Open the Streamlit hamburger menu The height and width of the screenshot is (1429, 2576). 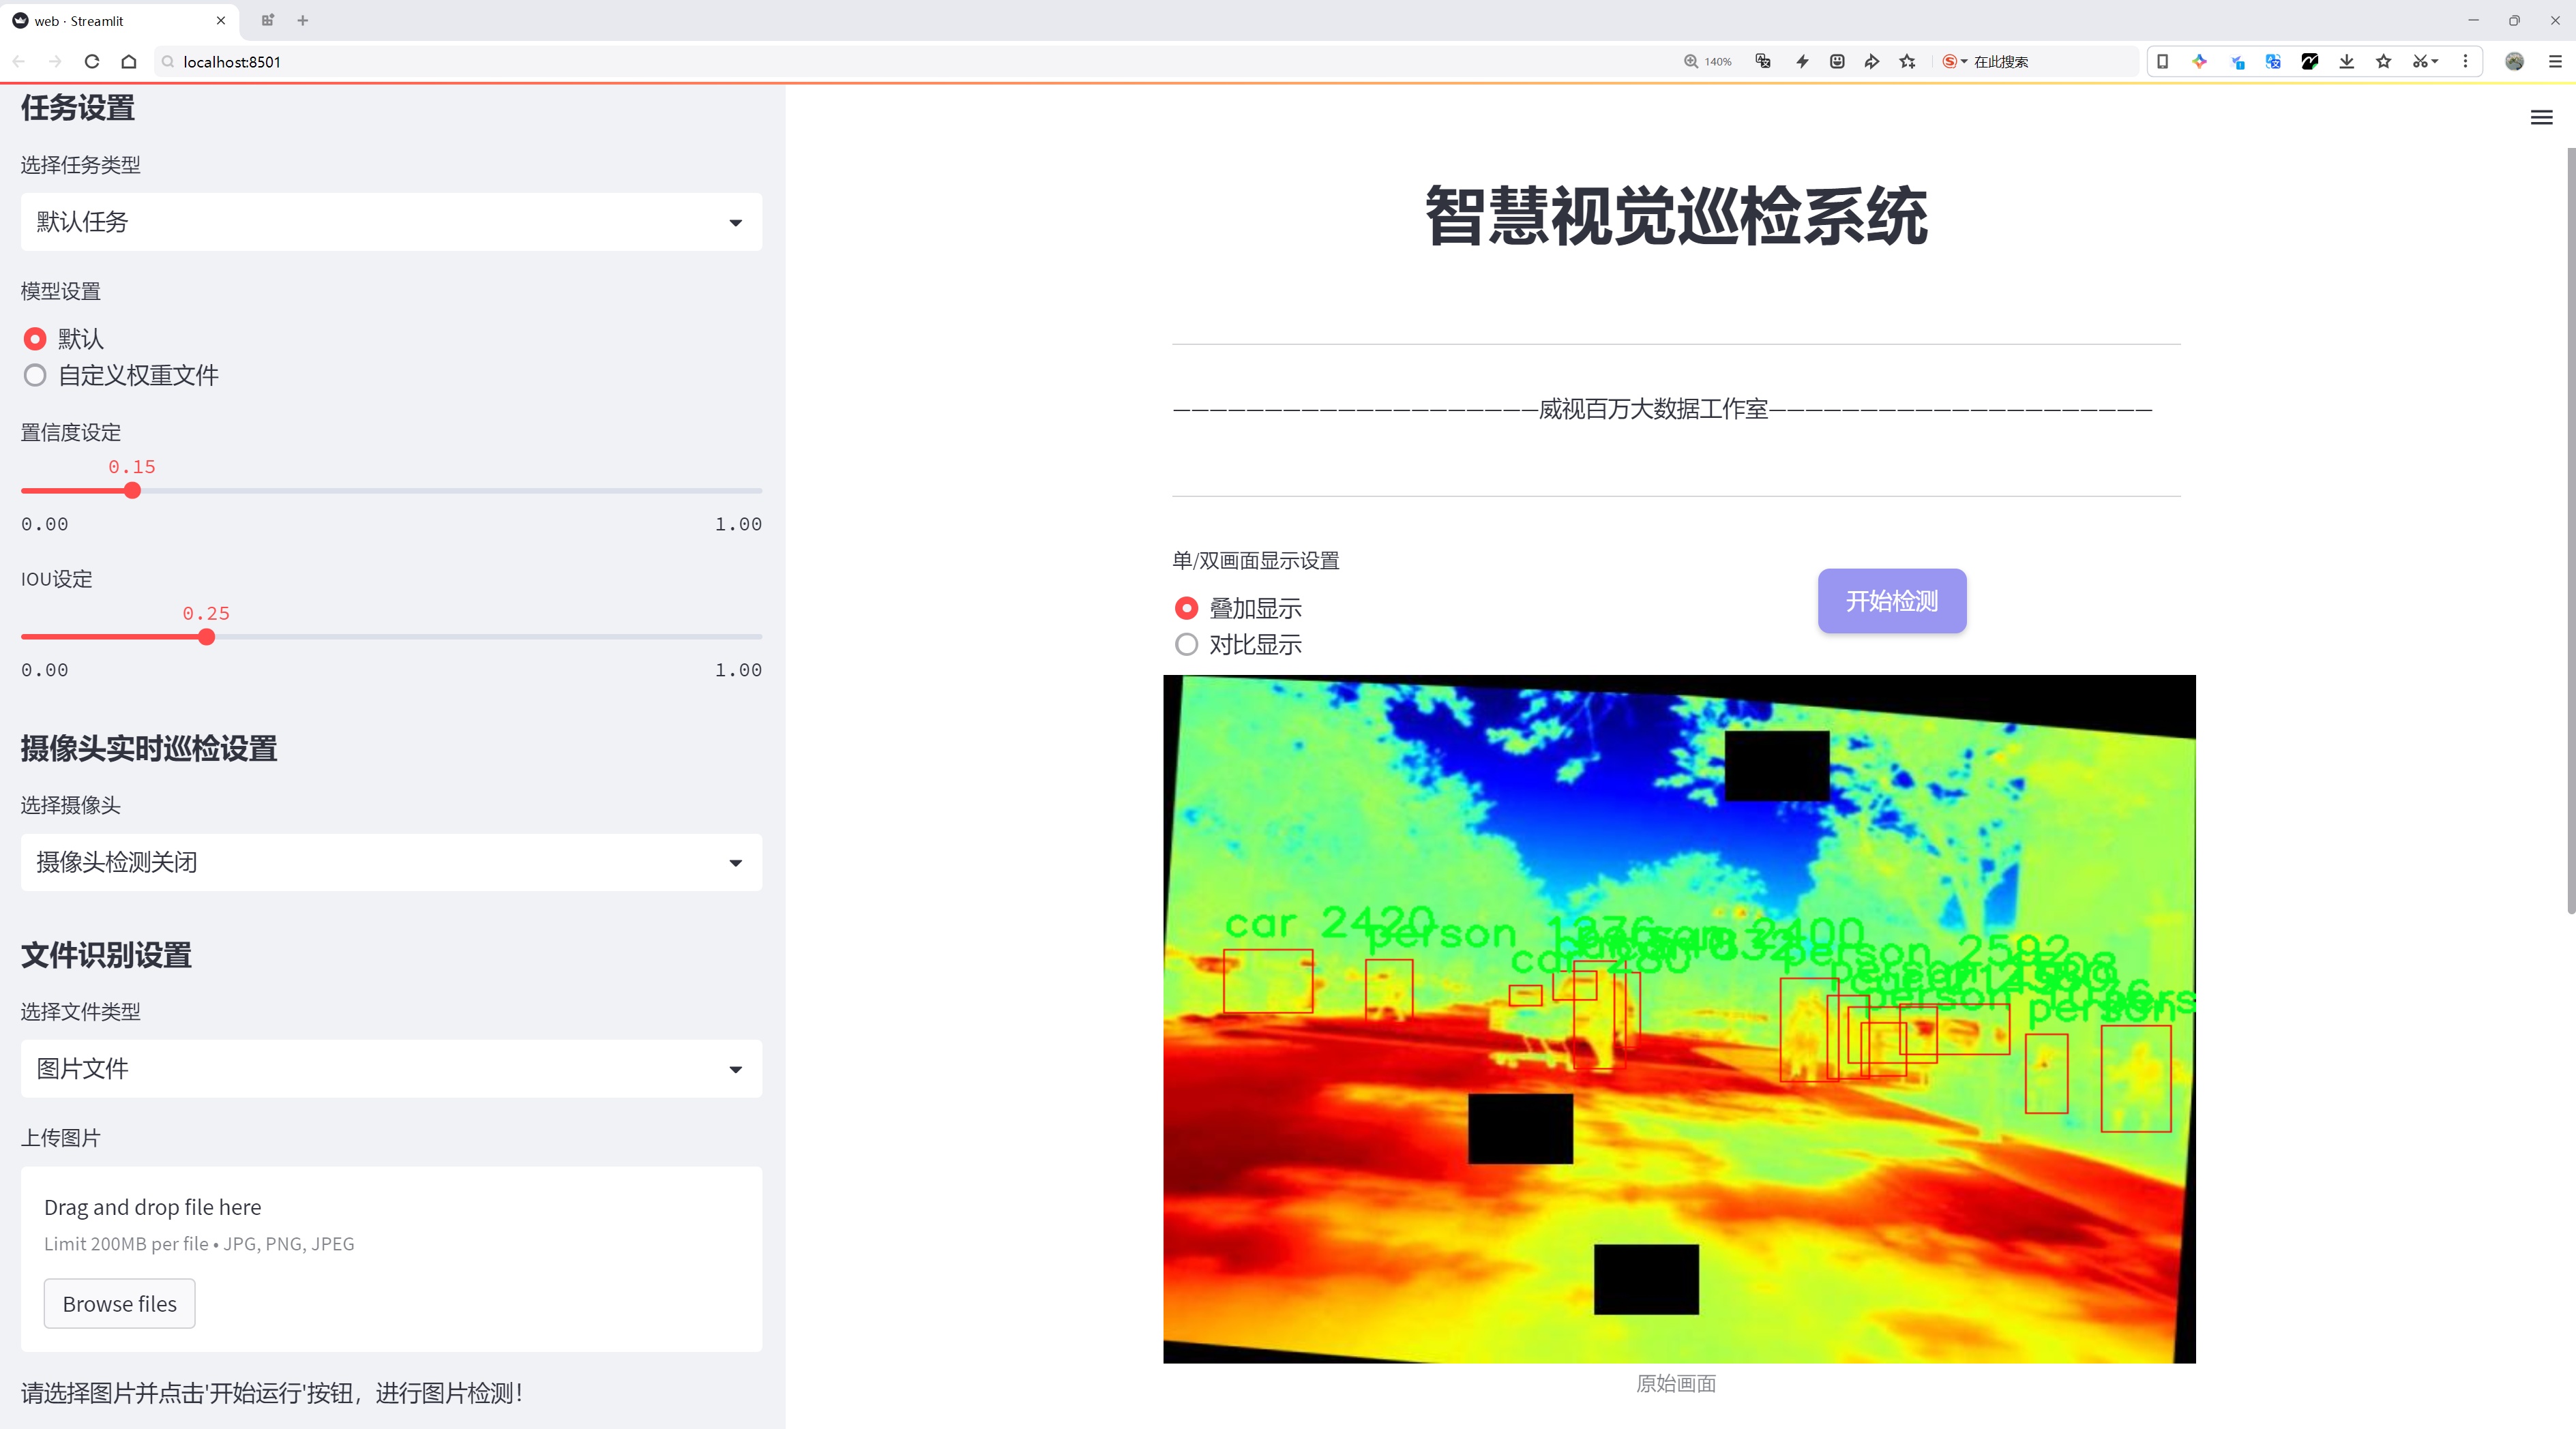[x=2541, y=118]
